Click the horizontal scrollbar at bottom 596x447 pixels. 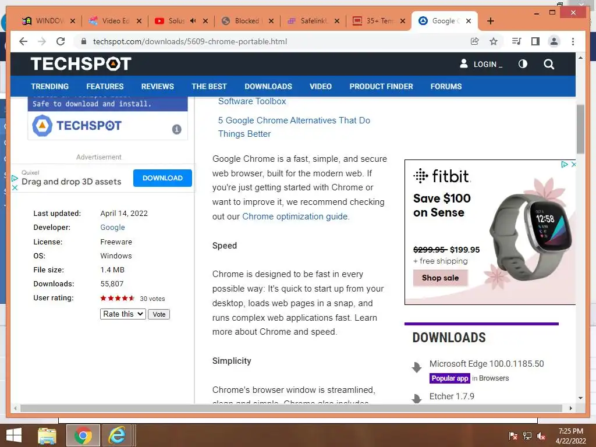(291, 408)
